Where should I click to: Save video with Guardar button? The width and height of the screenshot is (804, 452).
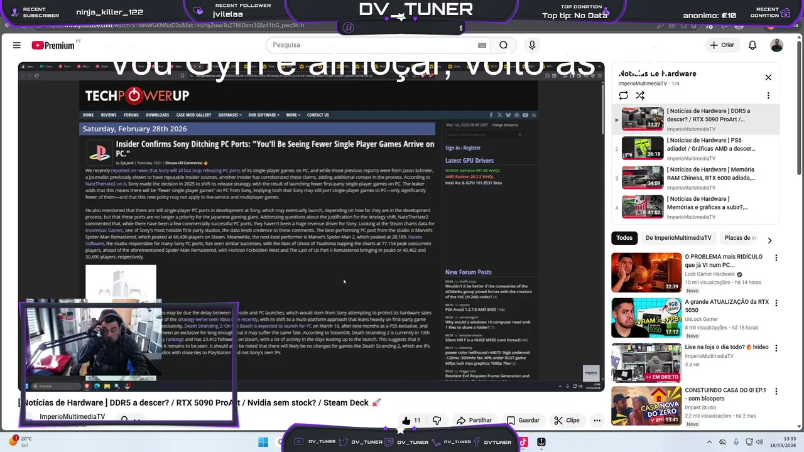523,421
